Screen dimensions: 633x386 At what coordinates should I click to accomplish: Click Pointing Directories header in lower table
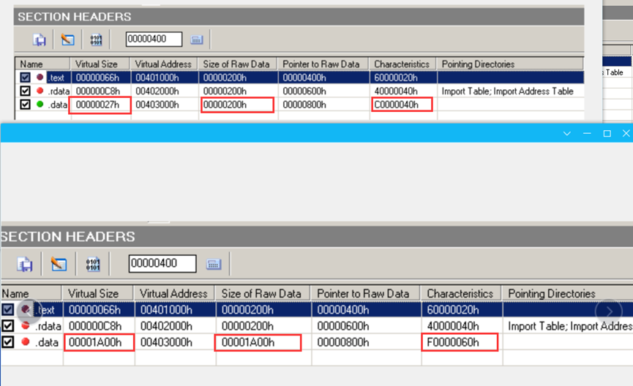click(567, 293)
